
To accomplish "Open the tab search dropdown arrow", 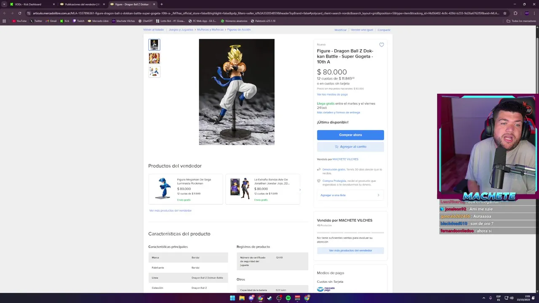I will (x=4, y=4).
